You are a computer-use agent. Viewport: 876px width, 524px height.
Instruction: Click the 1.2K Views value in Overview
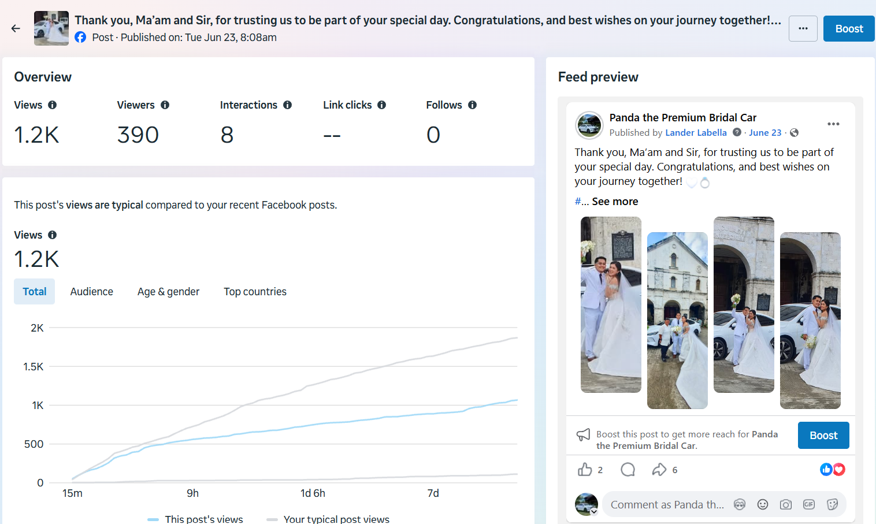tap(36, 135)
